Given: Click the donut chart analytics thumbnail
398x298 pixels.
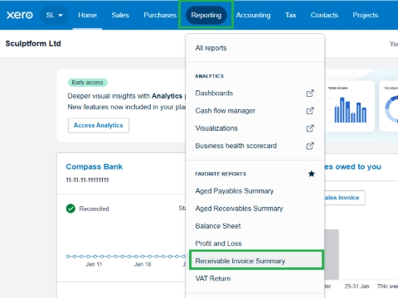Looking at the screenshot, I should coord(389,106).
